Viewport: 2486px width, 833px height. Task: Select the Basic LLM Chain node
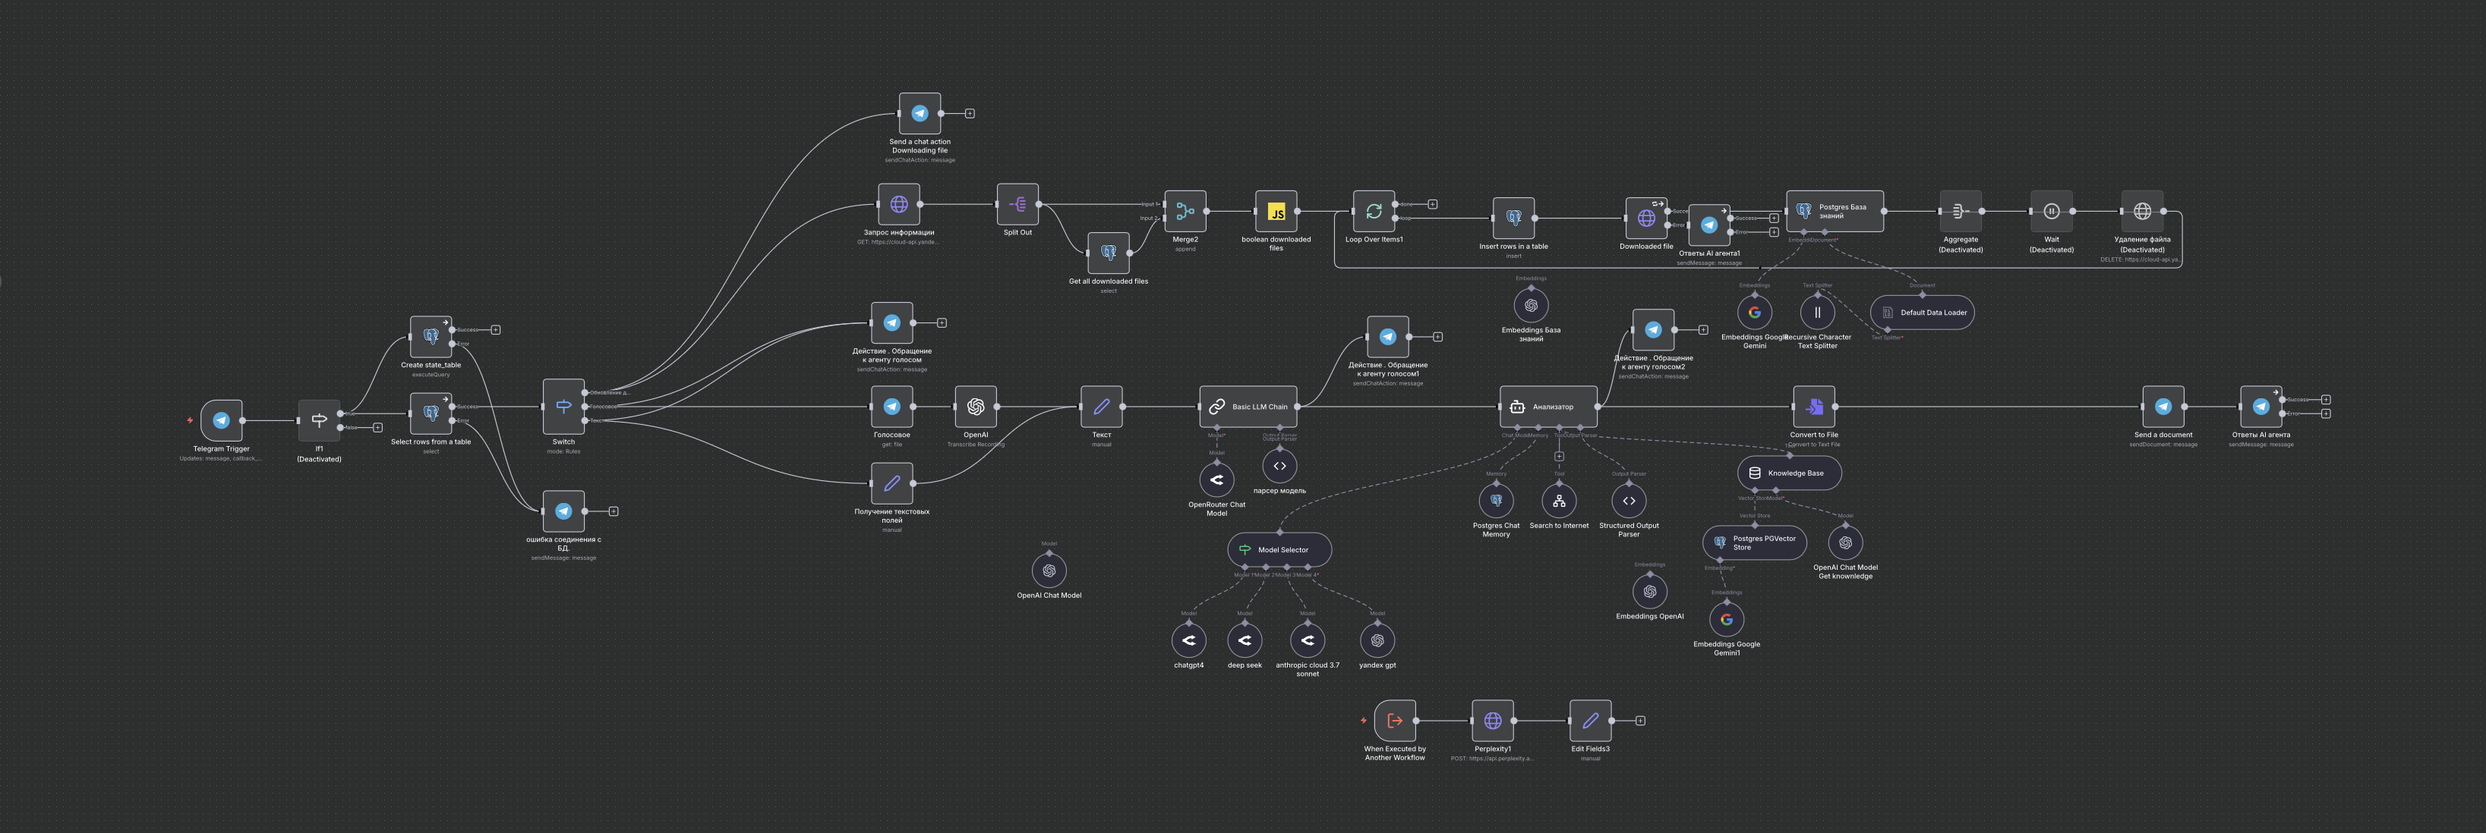[x=1249, y=407]
